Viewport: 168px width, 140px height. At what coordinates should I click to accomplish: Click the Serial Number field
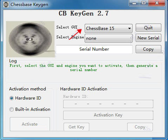coord(94,49)
